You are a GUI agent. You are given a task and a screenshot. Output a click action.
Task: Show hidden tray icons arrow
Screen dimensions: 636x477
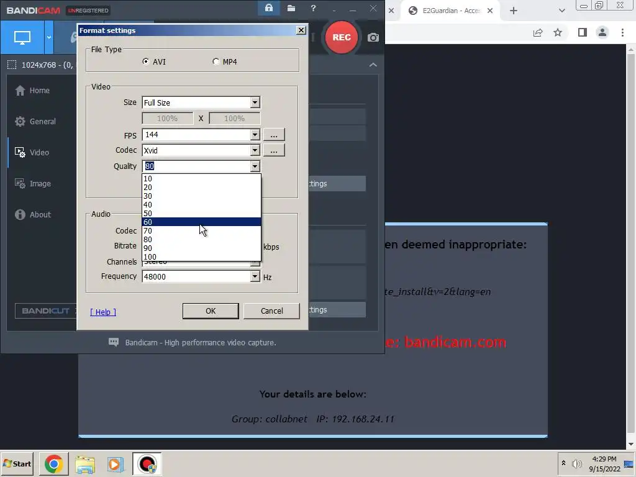(563, 463)
